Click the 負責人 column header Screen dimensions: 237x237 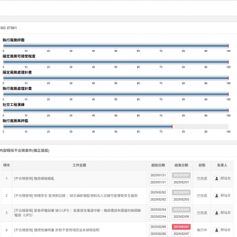coord(222,165)
